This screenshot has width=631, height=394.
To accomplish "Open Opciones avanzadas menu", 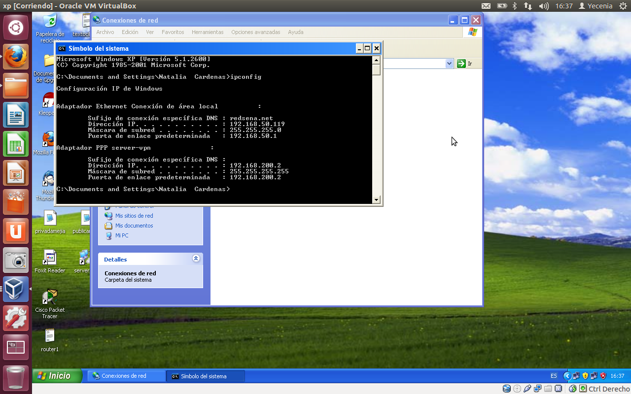I will click(x=256, y=32).
